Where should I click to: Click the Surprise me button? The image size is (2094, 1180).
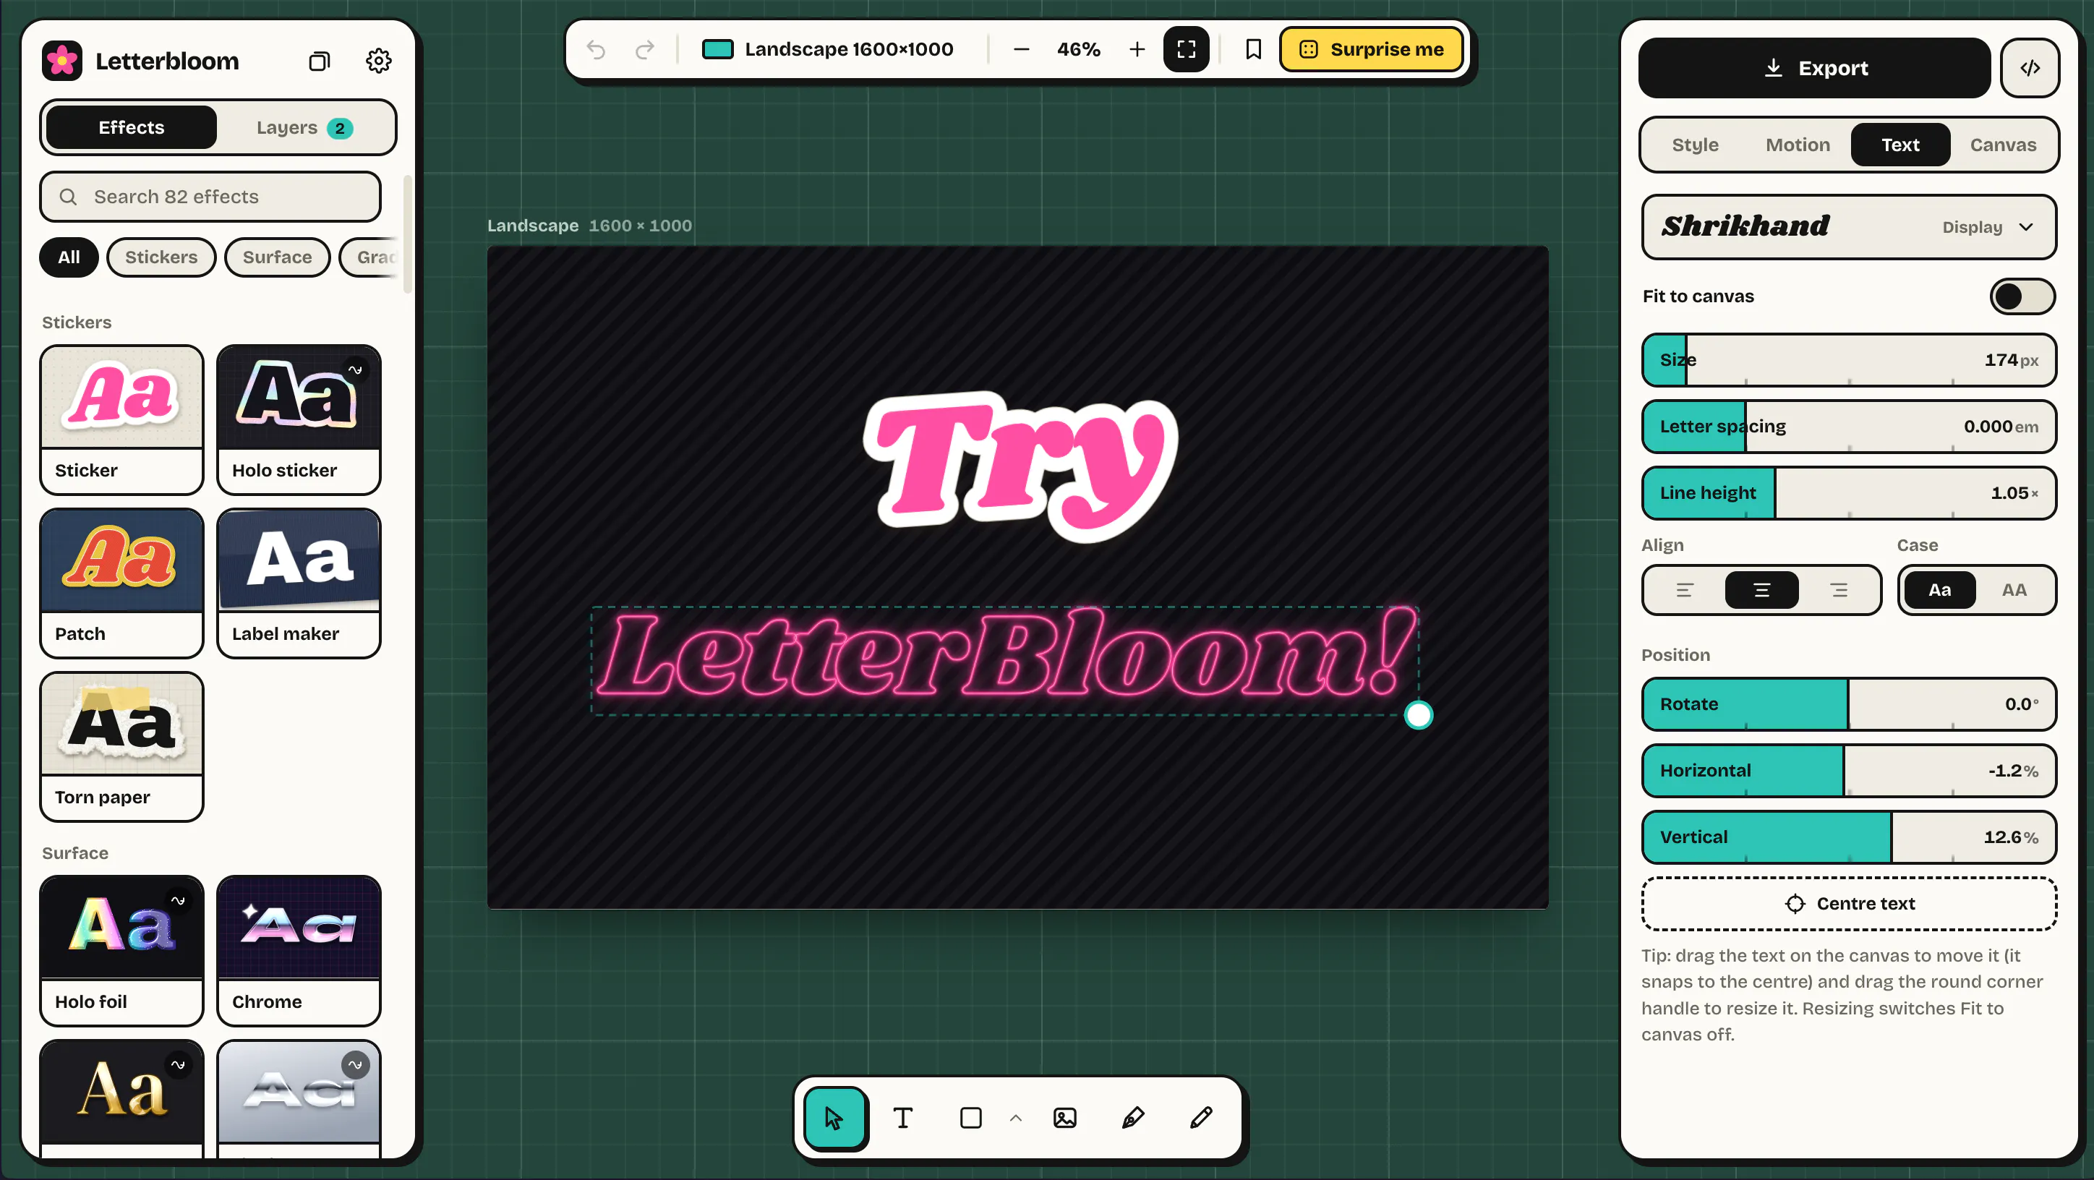pyautogui.click(x=1372, y=50)
